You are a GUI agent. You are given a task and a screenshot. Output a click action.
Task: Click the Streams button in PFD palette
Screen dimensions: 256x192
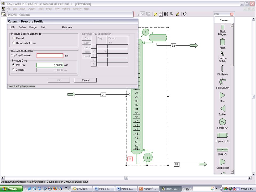(224, 20)
